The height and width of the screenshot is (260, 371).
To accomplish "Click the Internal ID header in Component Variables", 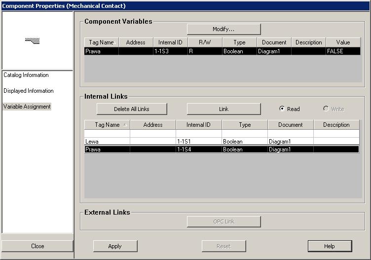I will pos(170,42).
